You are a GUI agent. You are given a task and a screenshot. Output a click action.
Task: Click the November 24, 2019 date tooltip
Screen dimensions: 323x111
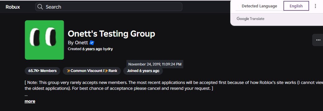(155, 64)
